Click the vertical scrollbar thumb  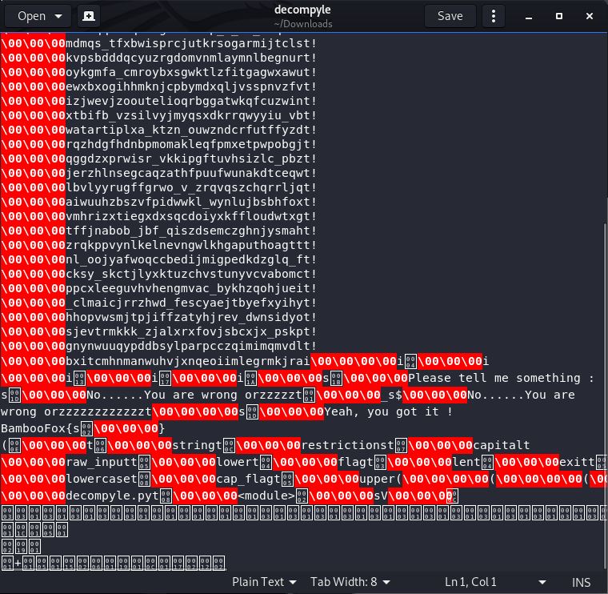pos(606,395)
